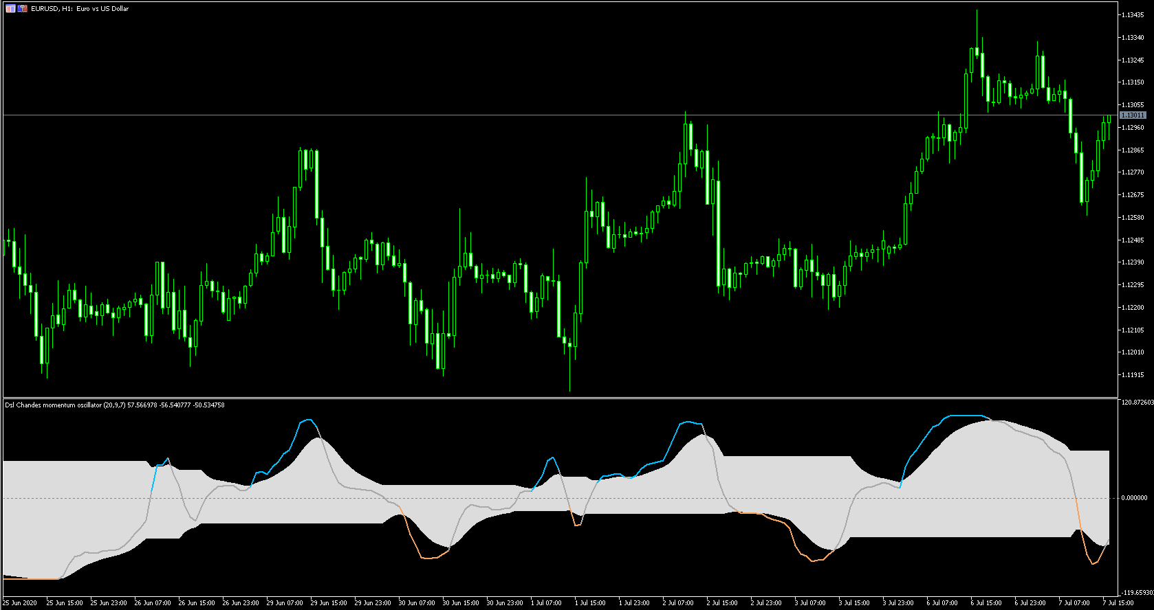Click the '2 Jul 23:00' time label

click(766, 603)
